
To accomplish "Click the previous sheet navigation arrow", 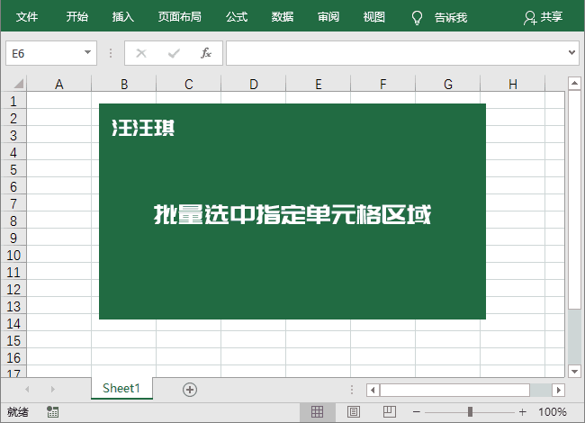I will coord(27,390).
